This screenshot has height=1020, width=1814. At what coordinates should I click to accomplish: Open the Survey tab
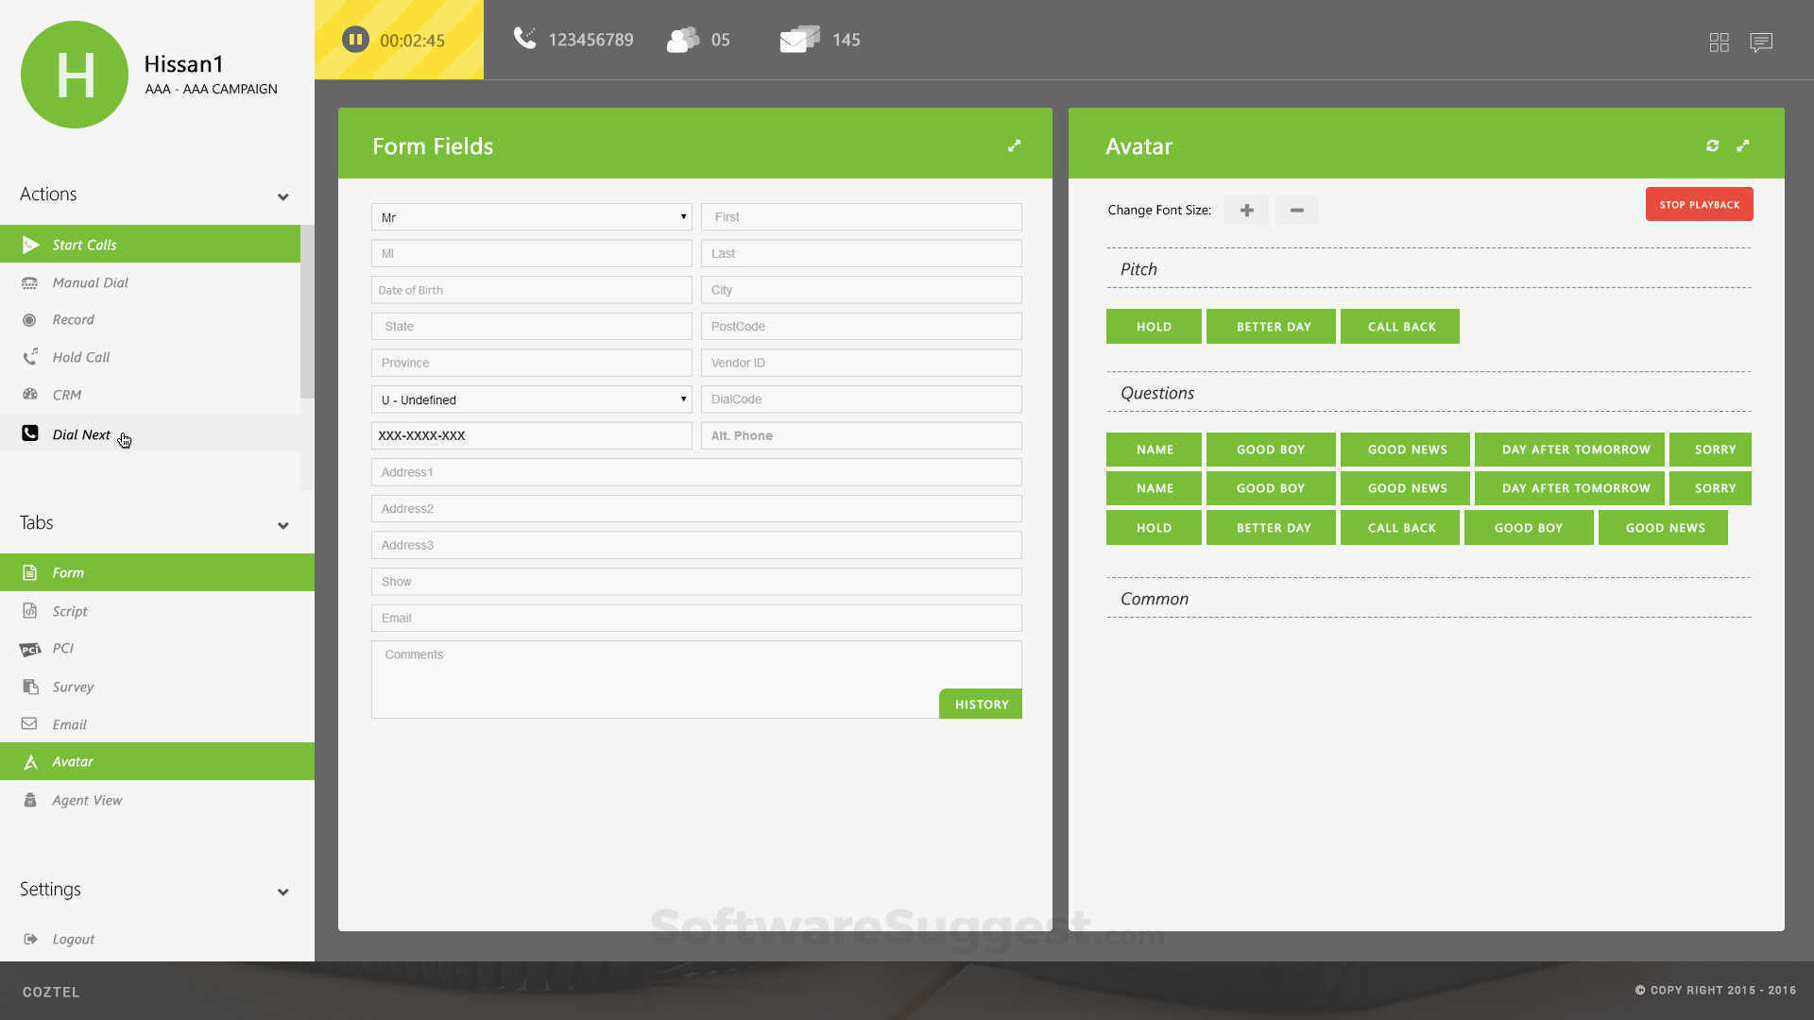73,687
